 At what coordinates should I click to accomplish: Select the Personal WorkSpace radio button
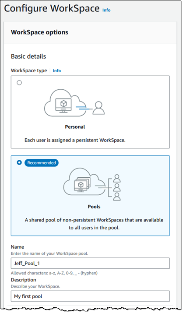point(19,83)
